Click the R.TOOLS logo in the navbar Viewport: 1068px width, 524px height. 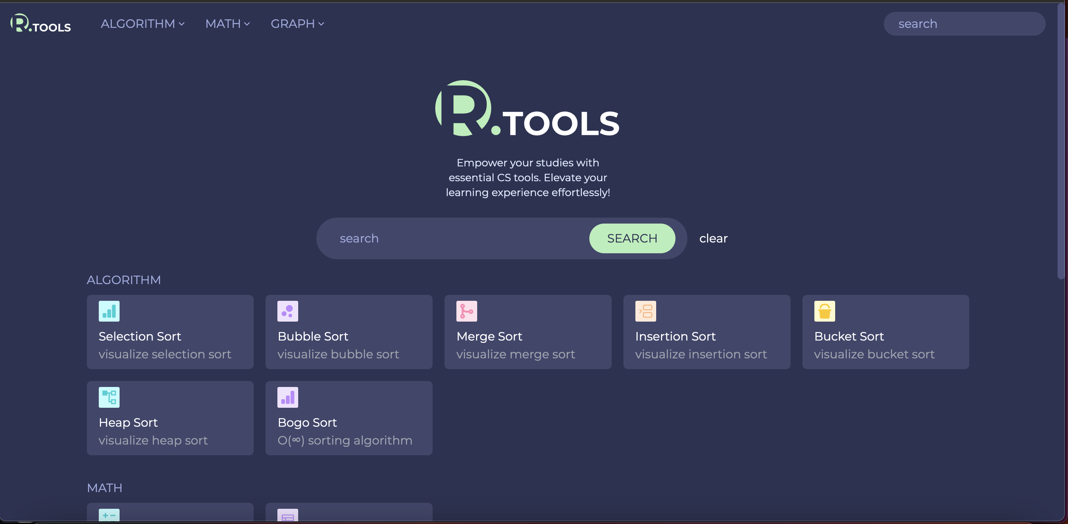coord(40,23)
